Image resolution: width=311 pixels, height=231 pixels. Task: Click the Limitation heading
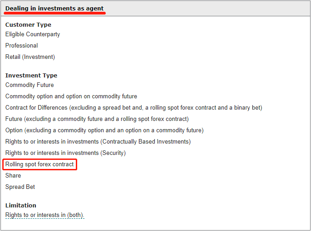(x=21, y=205)
